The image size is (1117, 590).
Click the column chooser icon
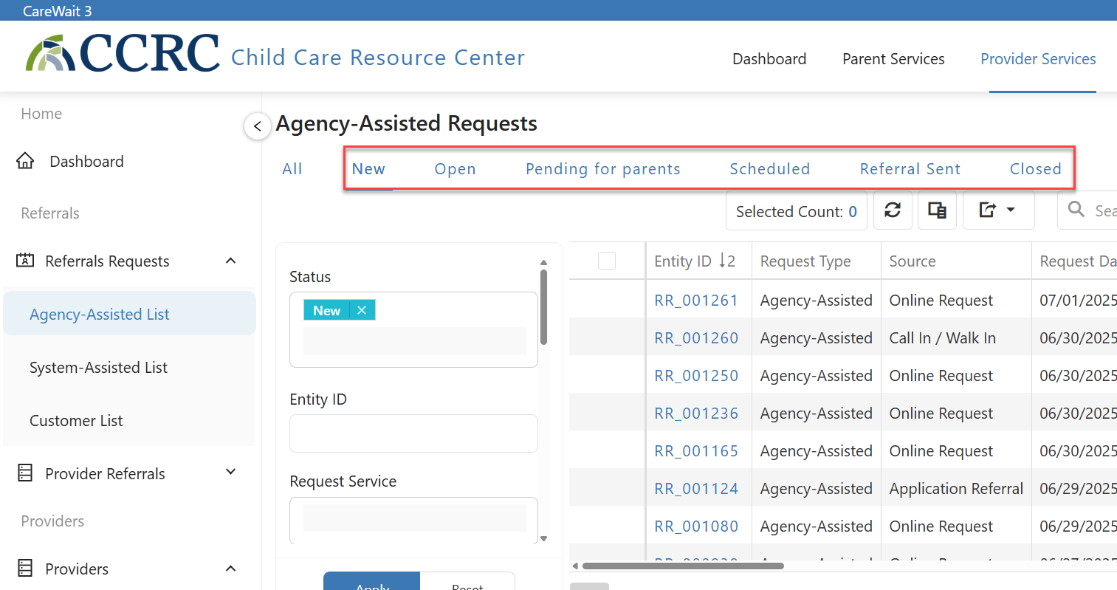[937, 210]
